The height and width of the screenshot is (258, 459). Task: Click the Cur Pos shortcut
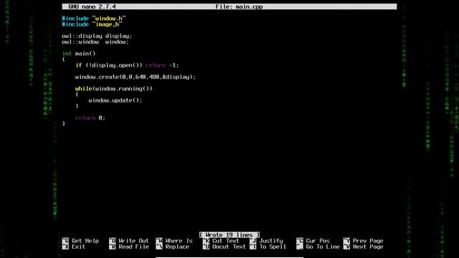pos(313,241)
